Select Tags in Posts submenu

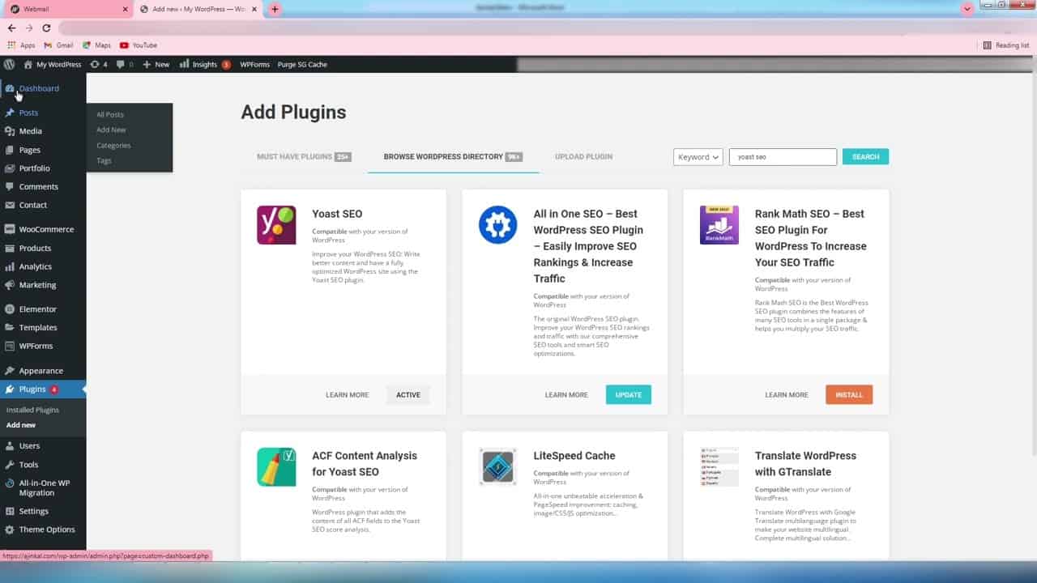[x=104, y=160]
